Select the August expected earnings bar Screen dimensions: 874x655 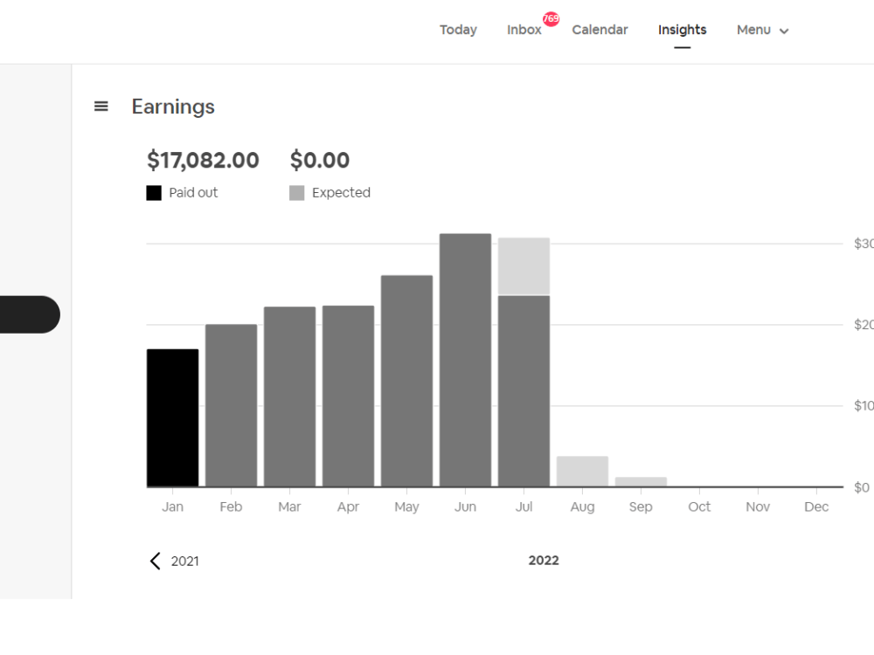point(582,472)
